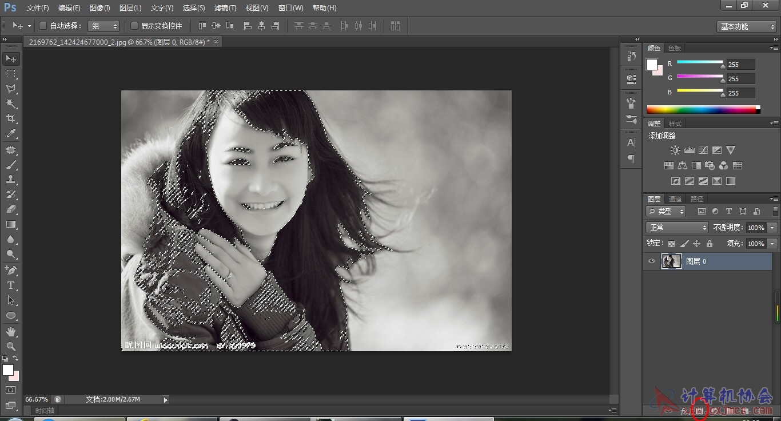Select the Horizontal Type tool
Image resolution: width=781 pixels, height=421 pixels.
point(11,285)
